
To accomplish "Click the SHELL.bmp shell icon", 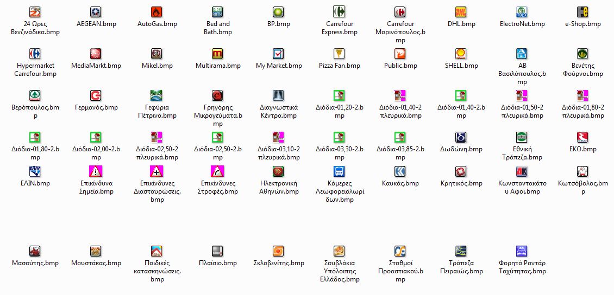I will pos(461,54).
